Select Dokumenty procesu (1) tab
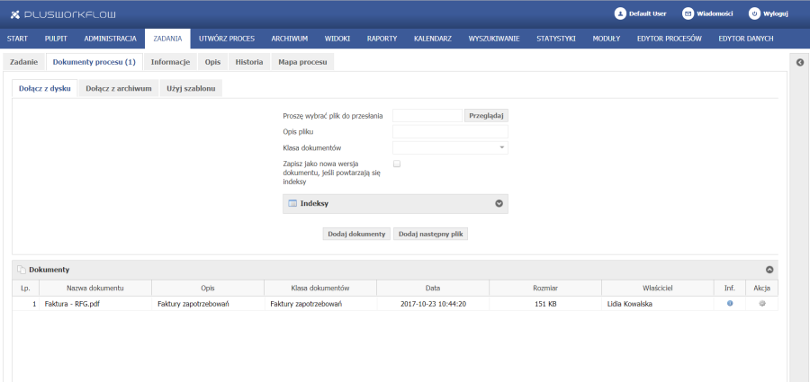The width and height of the screenshot is (810, 382). (x=94, y=62)
